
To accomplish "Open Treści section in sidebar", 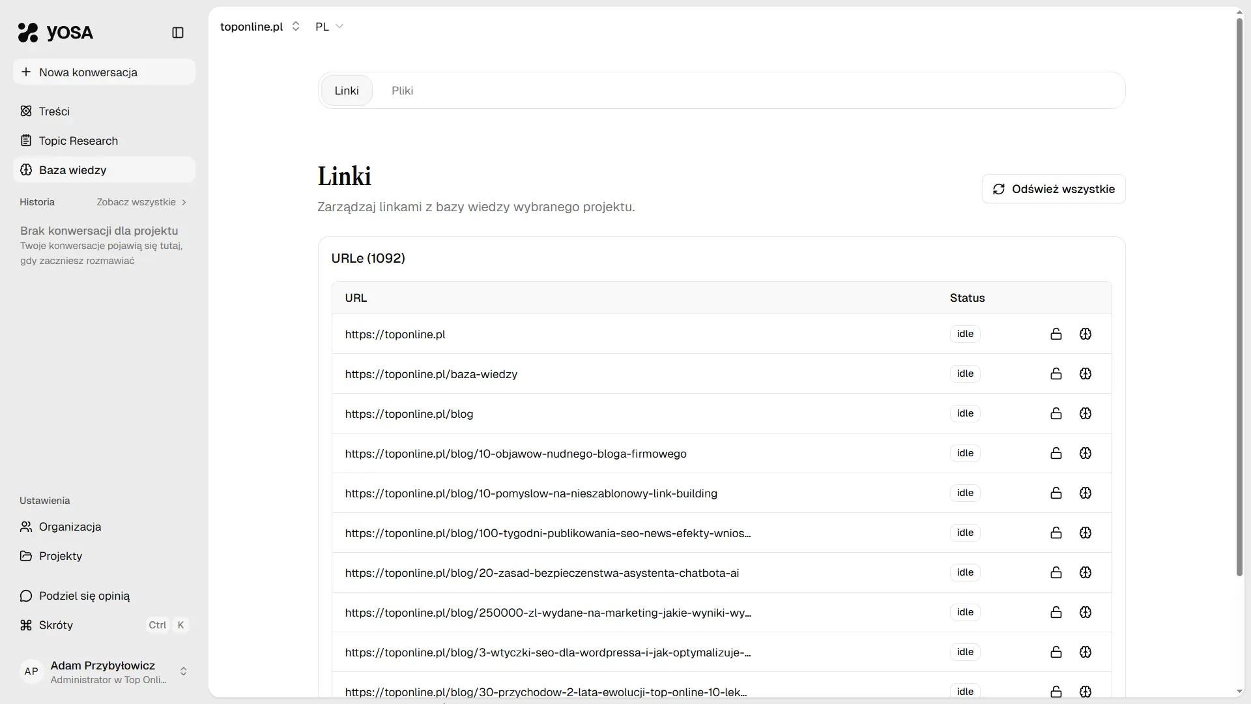I will [54, 111].
